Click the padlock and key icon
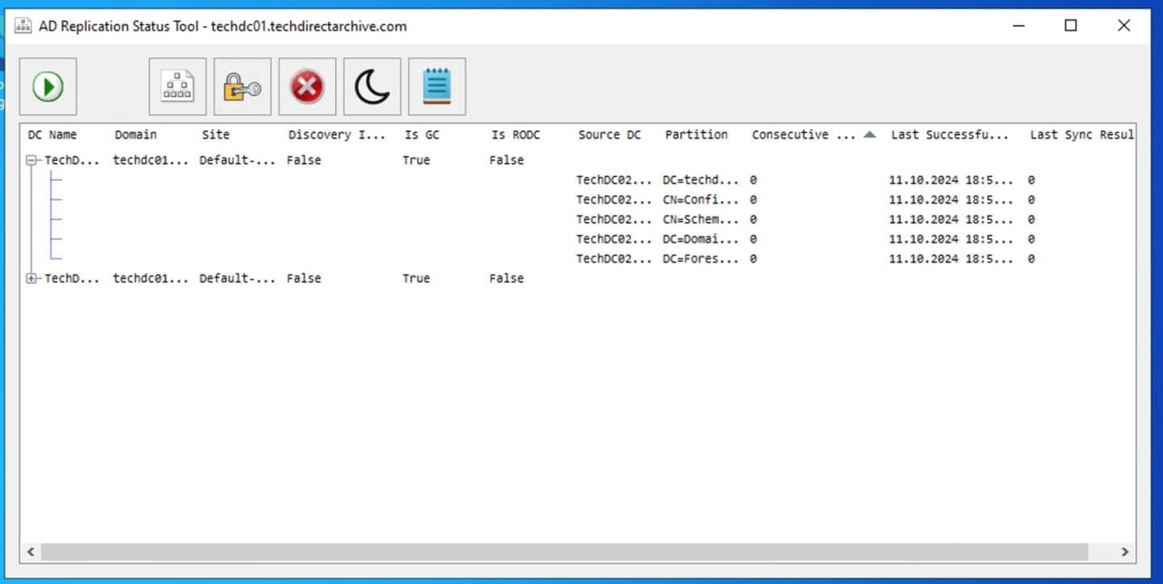The width and height of the screenshot is (1163, 584). coord(242,86)
